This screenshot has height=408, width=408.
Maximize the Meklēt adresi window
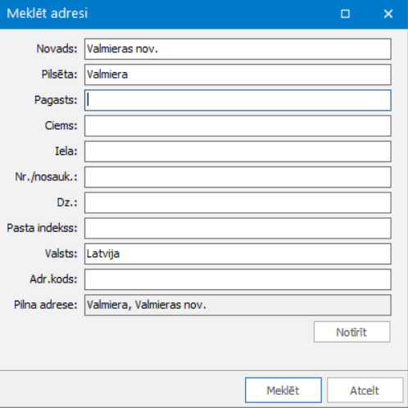click(346, 14)
